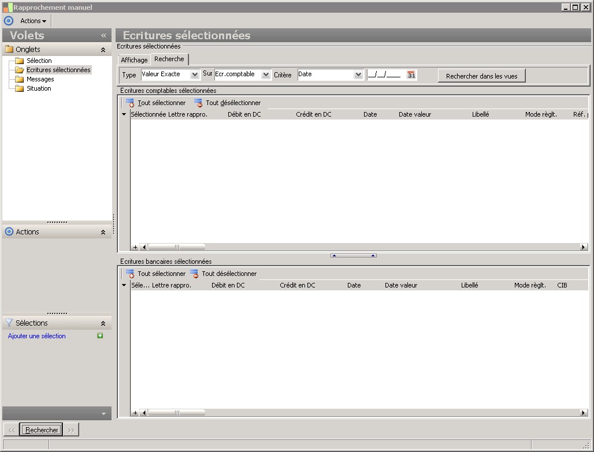
Task: Click green plus icon beside Ajouter une sélection
Action: [100, 335]
